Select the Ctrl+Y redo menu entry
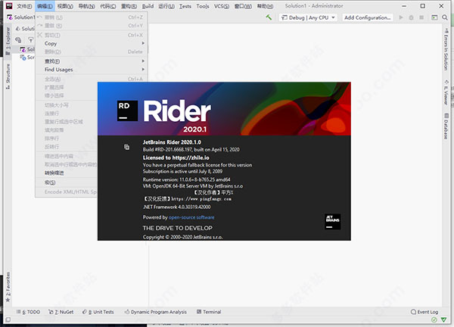This screenshot has width=454, height=327. click(x=92, y=26)
